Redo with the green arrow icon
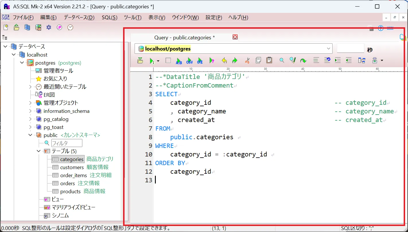This screenshot has width=408, height=232. (x=235, y=61)
